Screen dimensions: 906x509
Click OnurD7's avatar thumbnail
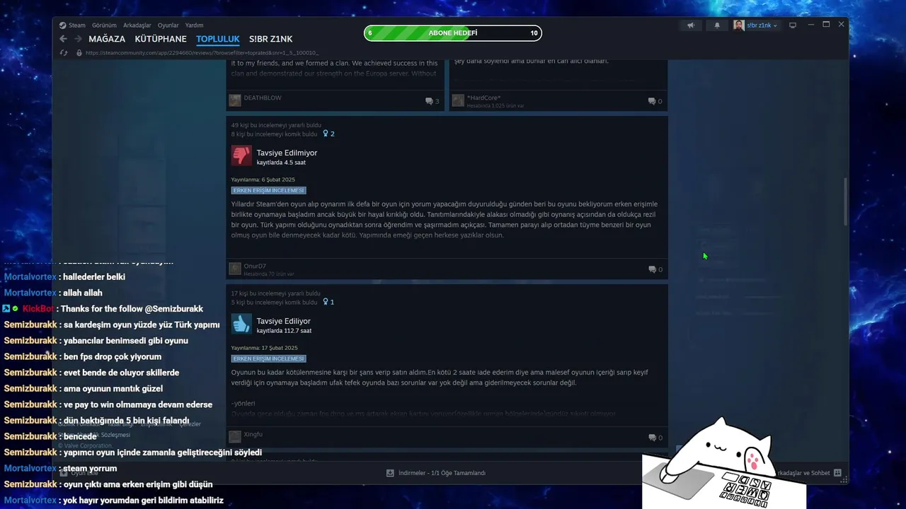point(235,269)
